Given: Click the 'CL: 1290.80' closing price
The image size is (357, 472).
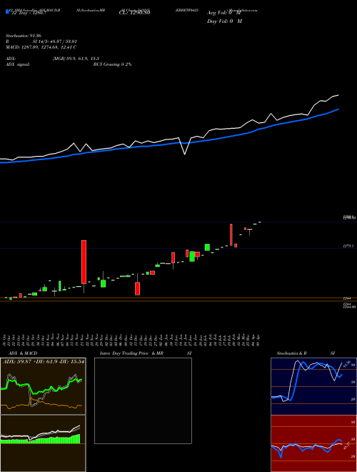Looking at the screenshot, I should click(x=134, y=13).
